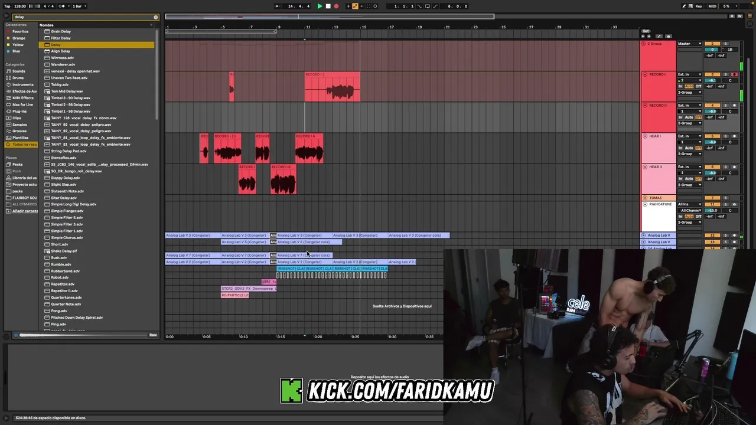
Task: Open the Sounds category
Action: click(19, 71)
